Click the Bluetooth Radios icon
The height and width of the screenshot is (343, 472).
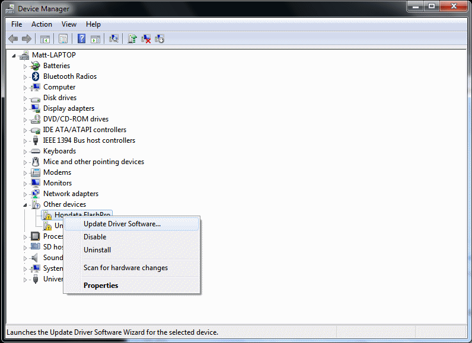click(36, 76)
